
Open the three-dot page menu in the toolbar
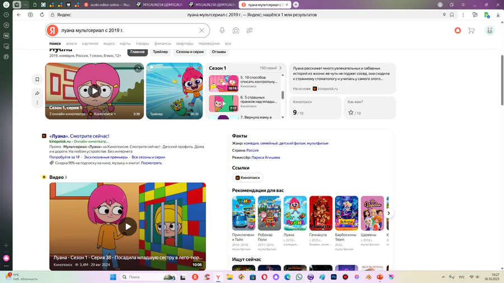[463, 15]
